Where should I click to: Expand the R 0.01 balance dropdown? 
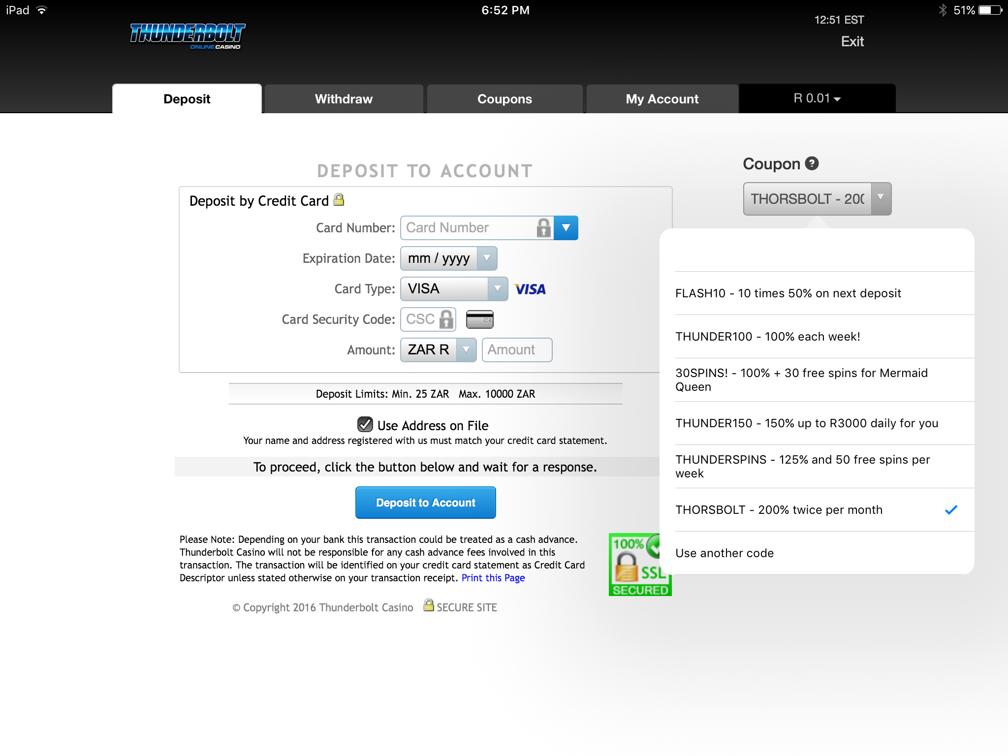click(817, 98)
